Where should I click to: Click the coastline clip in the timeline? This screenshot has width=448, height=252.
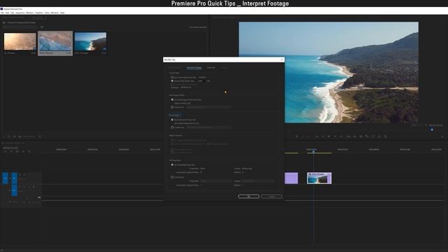[319, 178]
